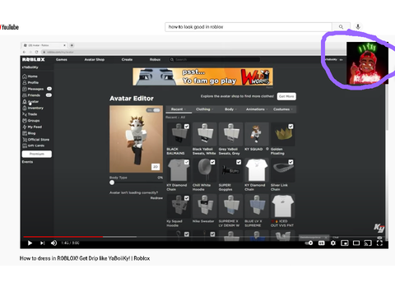Open the Robux menu item
Viewport: 395px width, 296px height.
[155, 59]
